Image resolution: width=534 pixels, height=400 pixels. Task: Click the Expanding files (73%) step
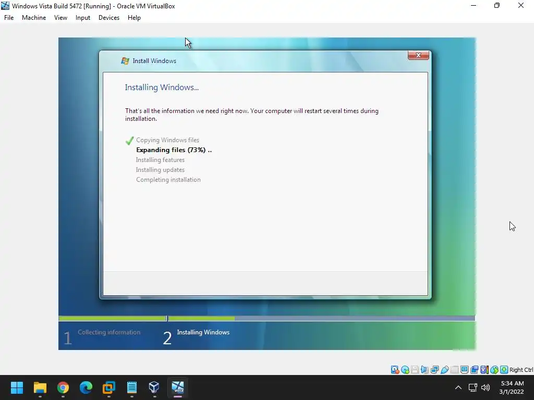(x=174, y=150)
